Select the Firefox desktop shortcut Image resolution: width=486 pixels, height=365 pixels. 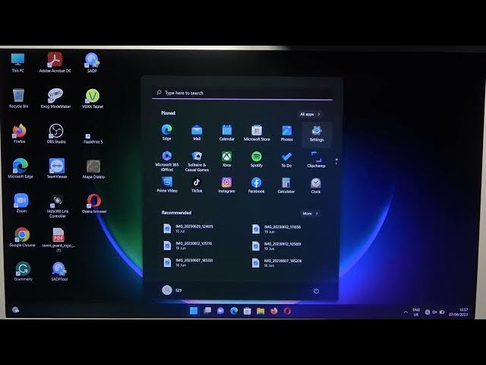[19, 134]
